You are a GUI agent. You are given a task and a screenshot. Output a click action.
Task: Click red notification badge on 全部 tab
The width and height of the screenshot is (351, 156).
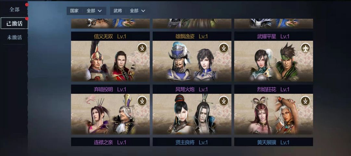click(27, 5)
